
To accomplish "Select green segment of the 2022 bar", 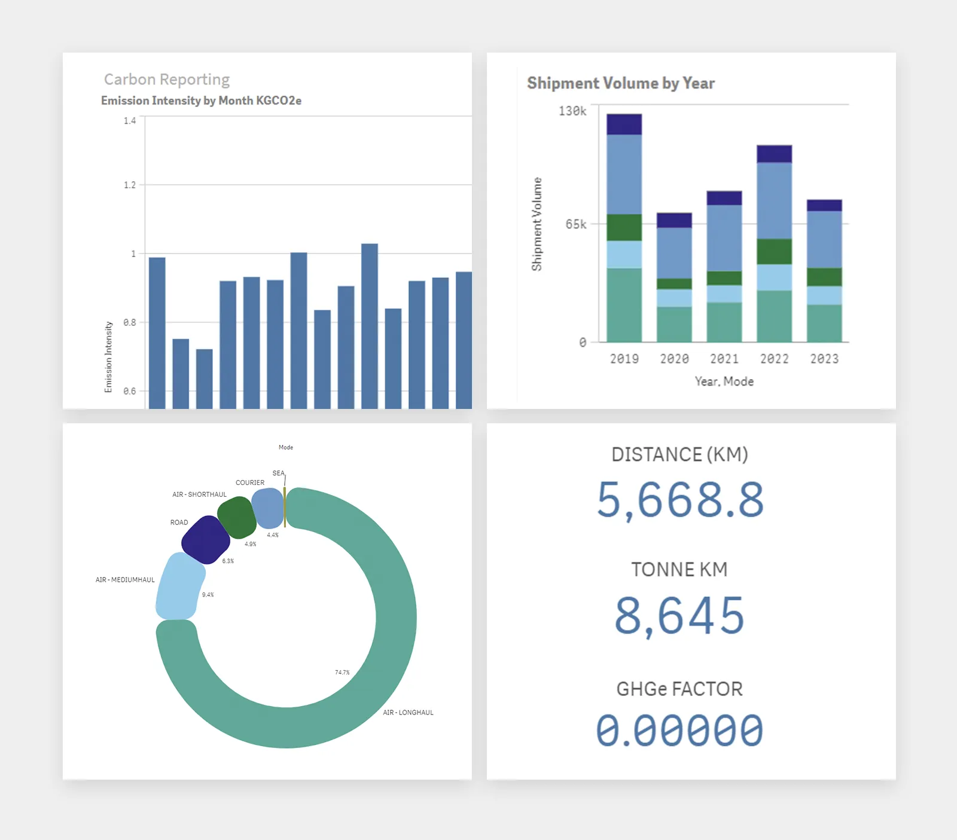I will click(x=775, y=252).
